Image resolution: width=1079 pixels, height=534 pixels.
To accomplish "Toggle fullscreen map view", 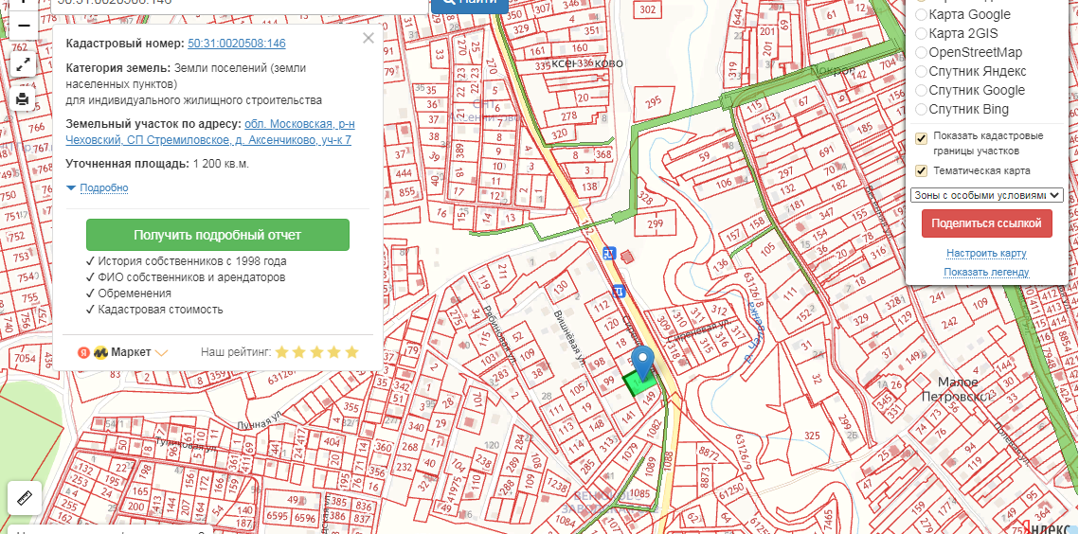I will point(24,65).
